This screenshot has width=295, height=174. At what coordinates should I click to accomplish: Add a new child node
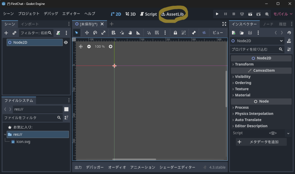point(6,33)
